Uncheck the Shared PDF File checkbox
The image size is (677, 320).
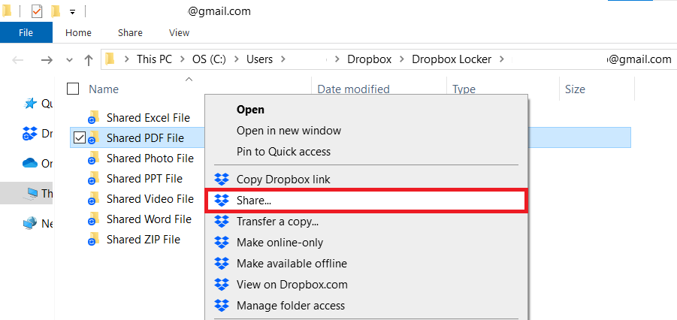tap(79, 137)
